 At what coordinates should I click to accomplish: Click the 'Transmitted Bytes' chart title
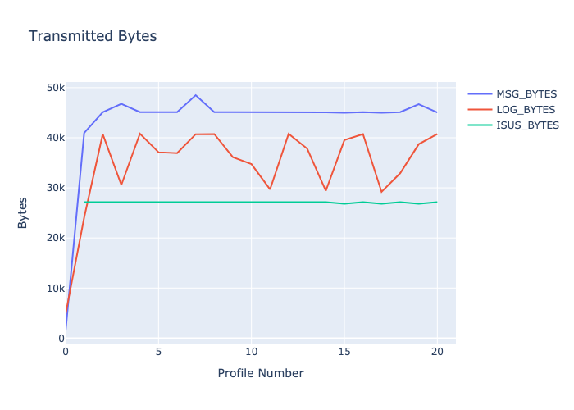pos(93,36)
